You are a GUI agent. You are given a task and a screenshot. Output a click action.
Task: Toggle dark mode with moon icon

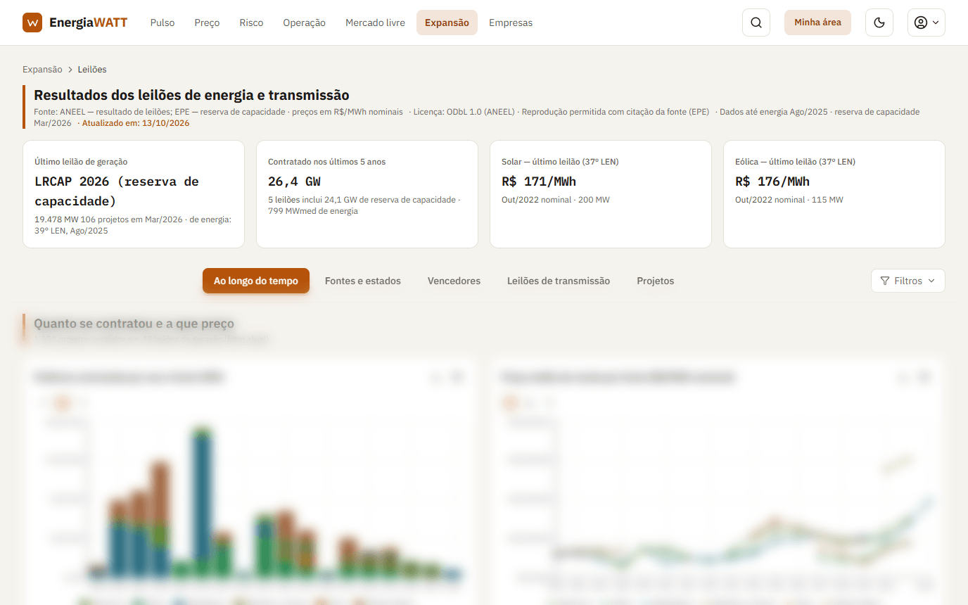pos(879,23)
